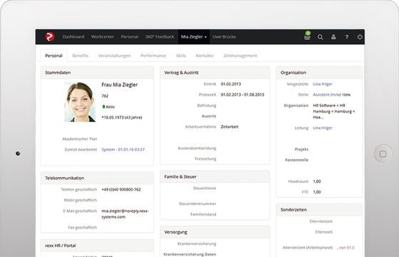Click the Sonderzeiten panel header

pyautogui.click(x=319, y=210)
